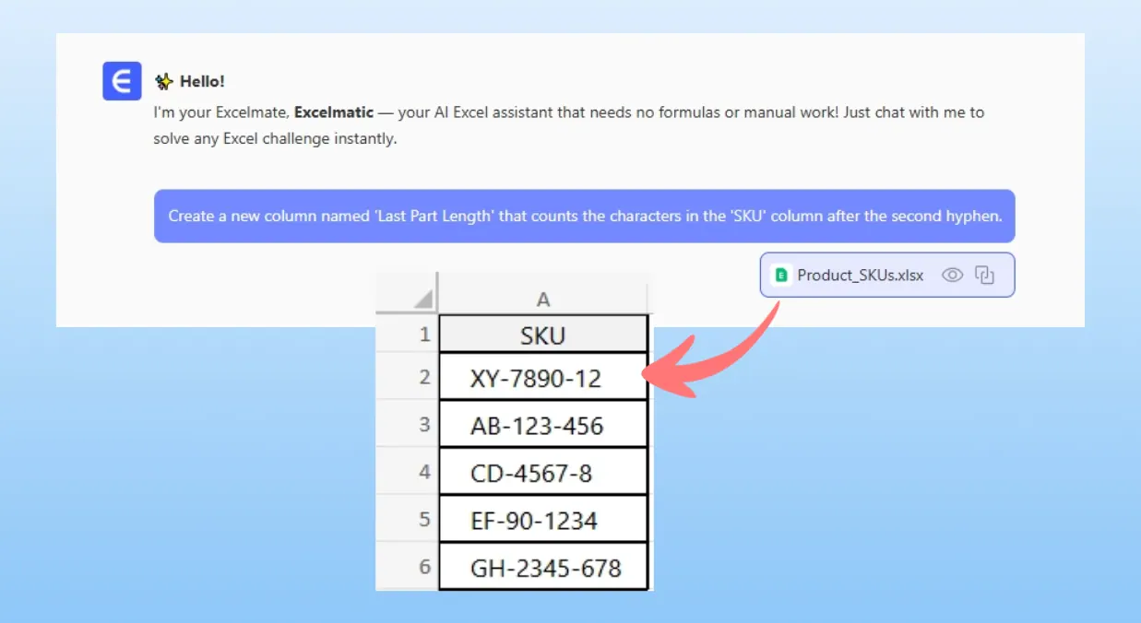Select row 5 header
This screenshot has height=623, width=1141.
point(424,520)
